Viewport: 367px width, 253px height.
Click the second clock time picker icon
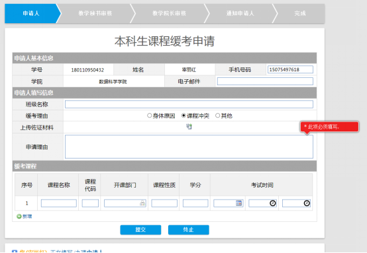(x=307, y=203)
